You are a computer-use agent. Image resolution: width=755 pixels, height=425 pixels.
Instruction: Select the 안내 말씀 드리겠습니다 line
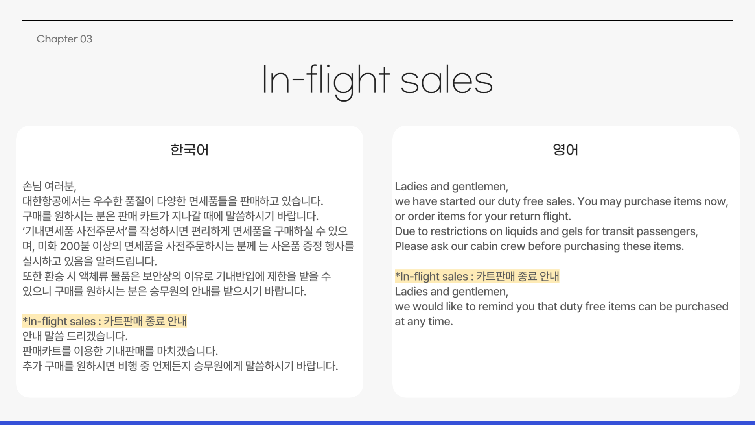coord(75,336)
